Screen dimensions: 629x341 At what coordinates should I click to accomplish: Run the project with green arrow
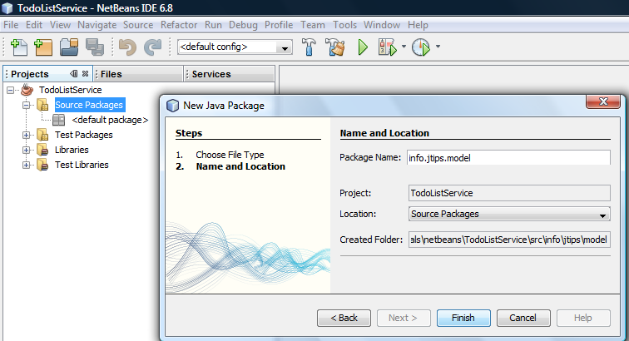pyautogui.click(x=363, y=47)
